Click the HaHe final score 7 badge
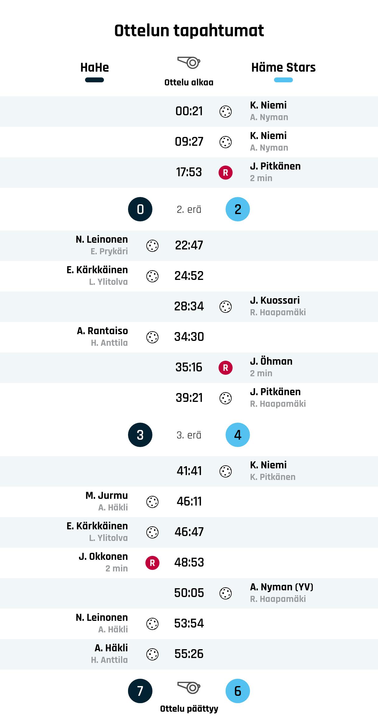This screenshot has width=378, height=719. click(140, 691)
